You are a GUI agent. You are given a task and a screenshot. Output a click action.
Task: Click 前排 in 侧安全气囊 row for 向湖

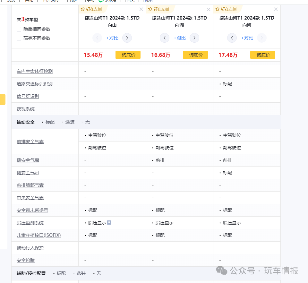click(x=160, y=160)
